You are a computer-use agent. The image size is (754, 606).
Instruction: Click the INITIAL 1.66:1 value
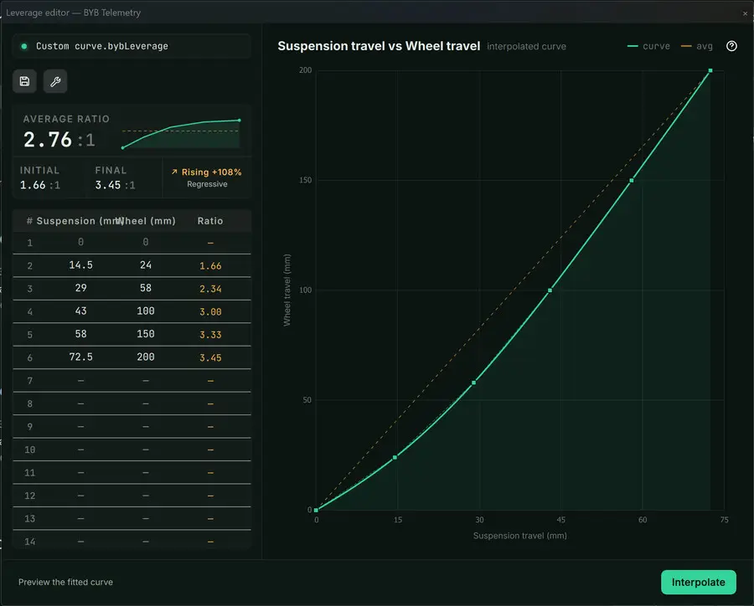(40, 185)
